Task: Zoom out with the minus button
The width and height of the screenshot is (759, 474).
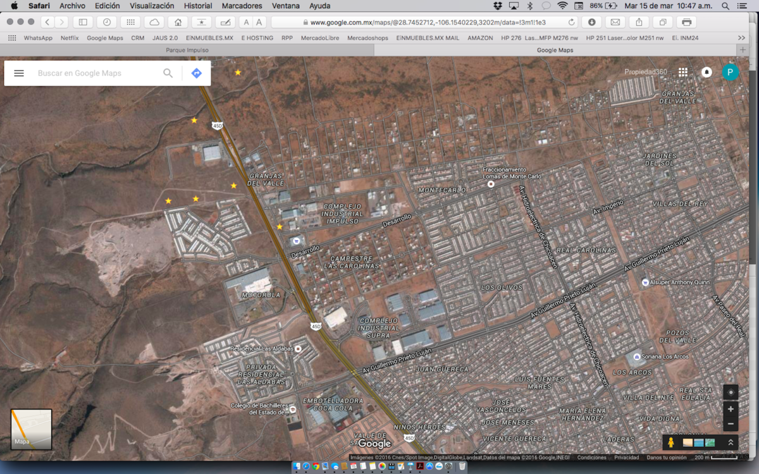Action: click(x=731, y=423)
